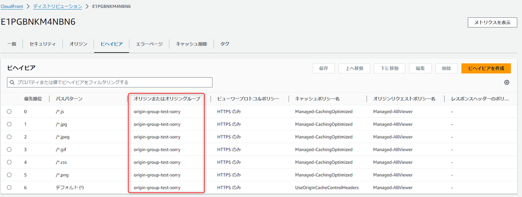Image resolution: width=522 pixels, height=197 pixels.
Task: Open the タグ tab
Action: pyautogui.click(x=225, y=44)
